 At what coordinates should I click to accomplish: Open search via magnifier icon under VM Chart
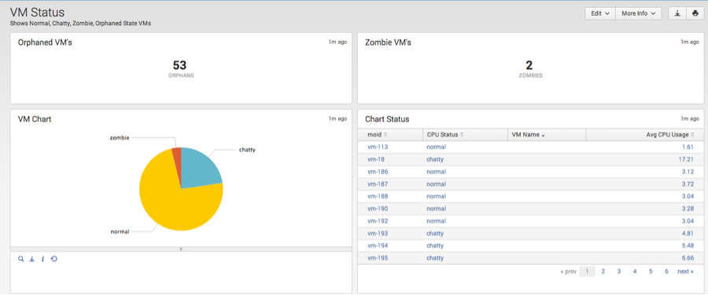point(20,259)
